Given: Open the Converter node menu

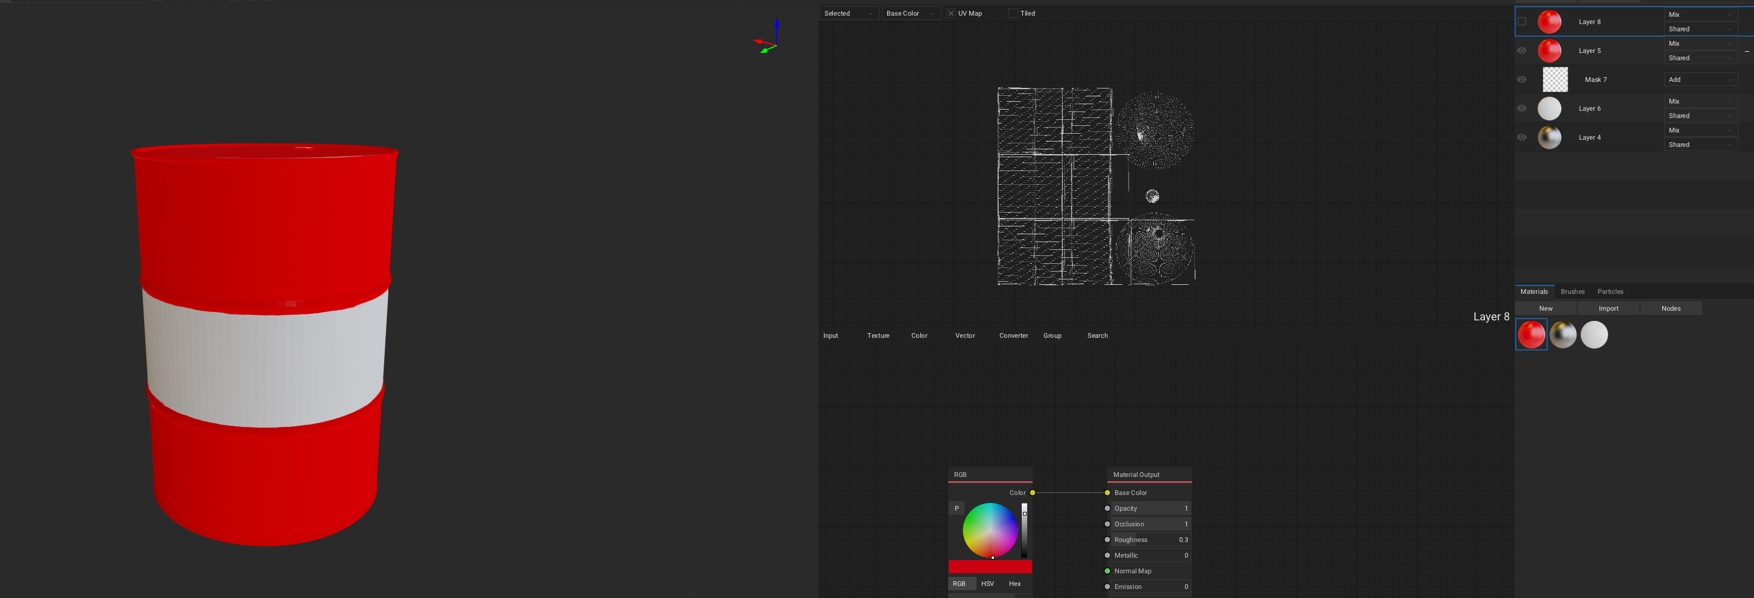Looking at the screenshot, I should [x=1013, y=335].
